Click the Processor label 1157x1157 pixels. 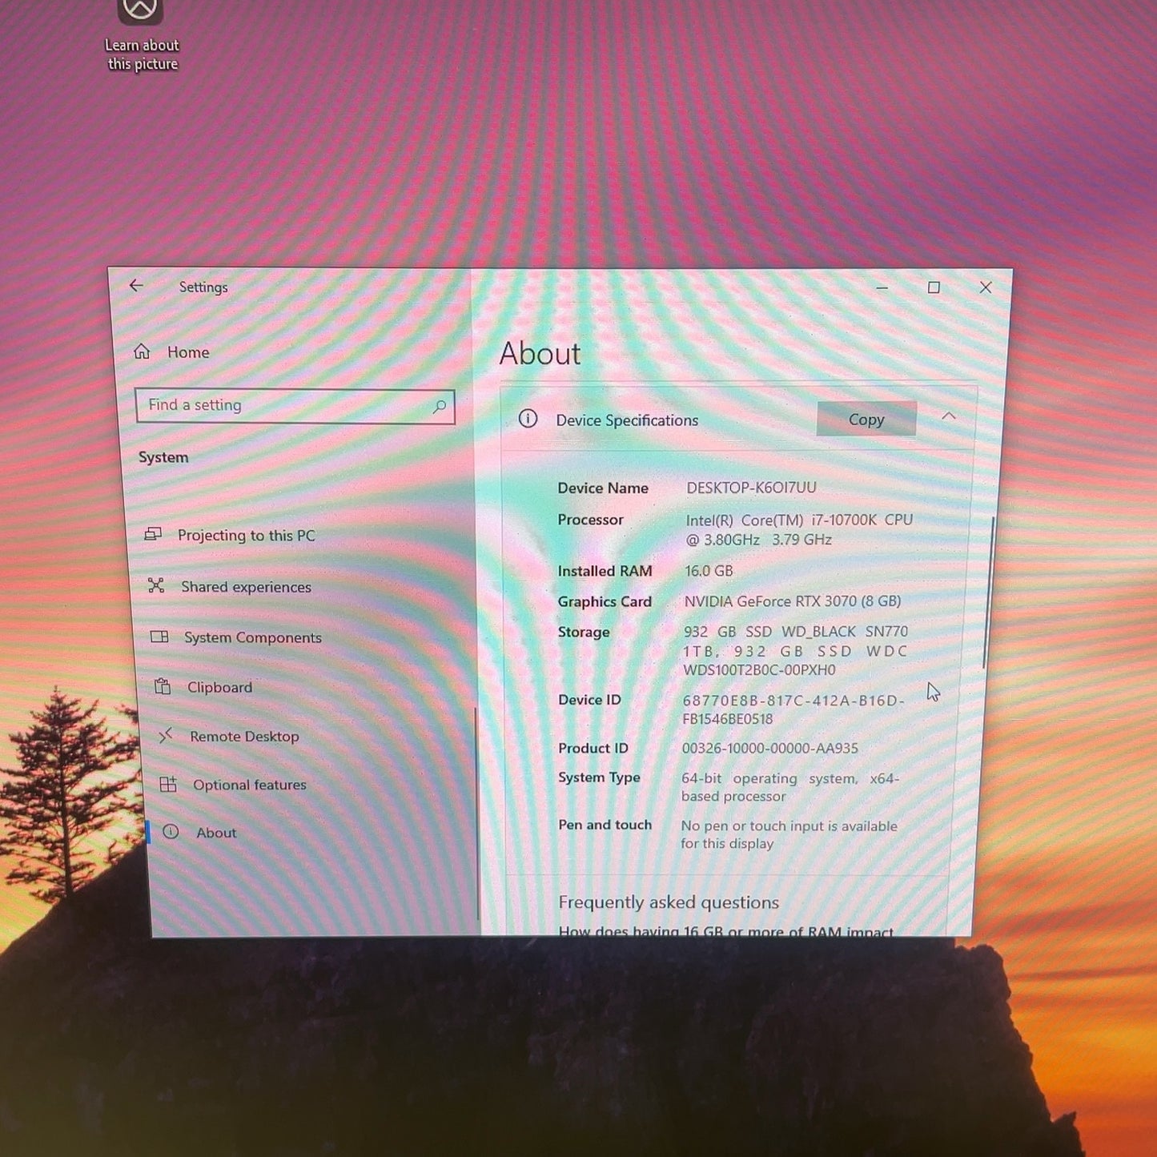coord(590,520)
